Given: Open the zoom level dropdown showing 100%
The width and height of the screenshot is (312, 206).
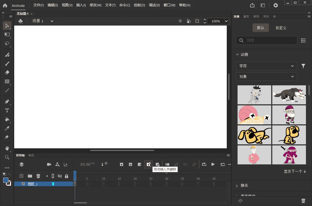Looking at the screenshot, I should (226, 21).
